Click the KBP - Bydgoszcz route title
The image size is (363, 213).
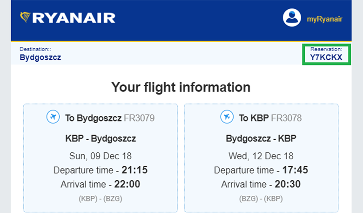[101, 138]
